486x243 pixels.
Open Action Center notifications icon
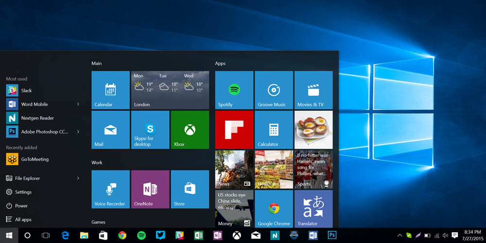(455, 236)
